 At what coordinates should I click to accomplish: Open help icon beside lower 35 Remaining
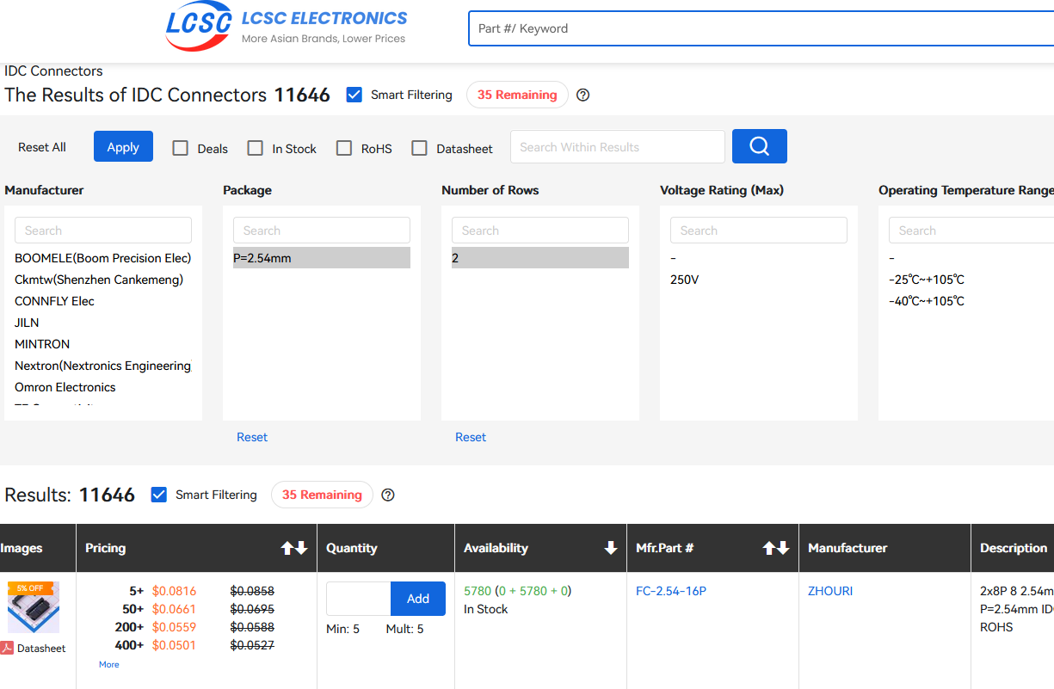(388, 495)
